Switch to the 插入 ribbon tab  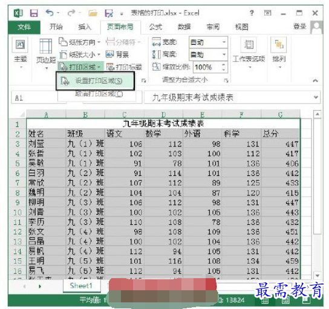pyautogui.click(x=84, y=27)
